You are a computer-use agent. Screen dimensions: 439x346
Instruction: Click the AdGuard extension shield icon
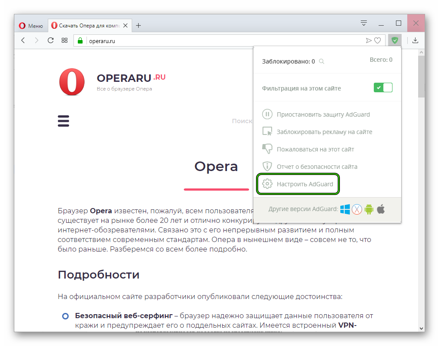tap(395, 40)
